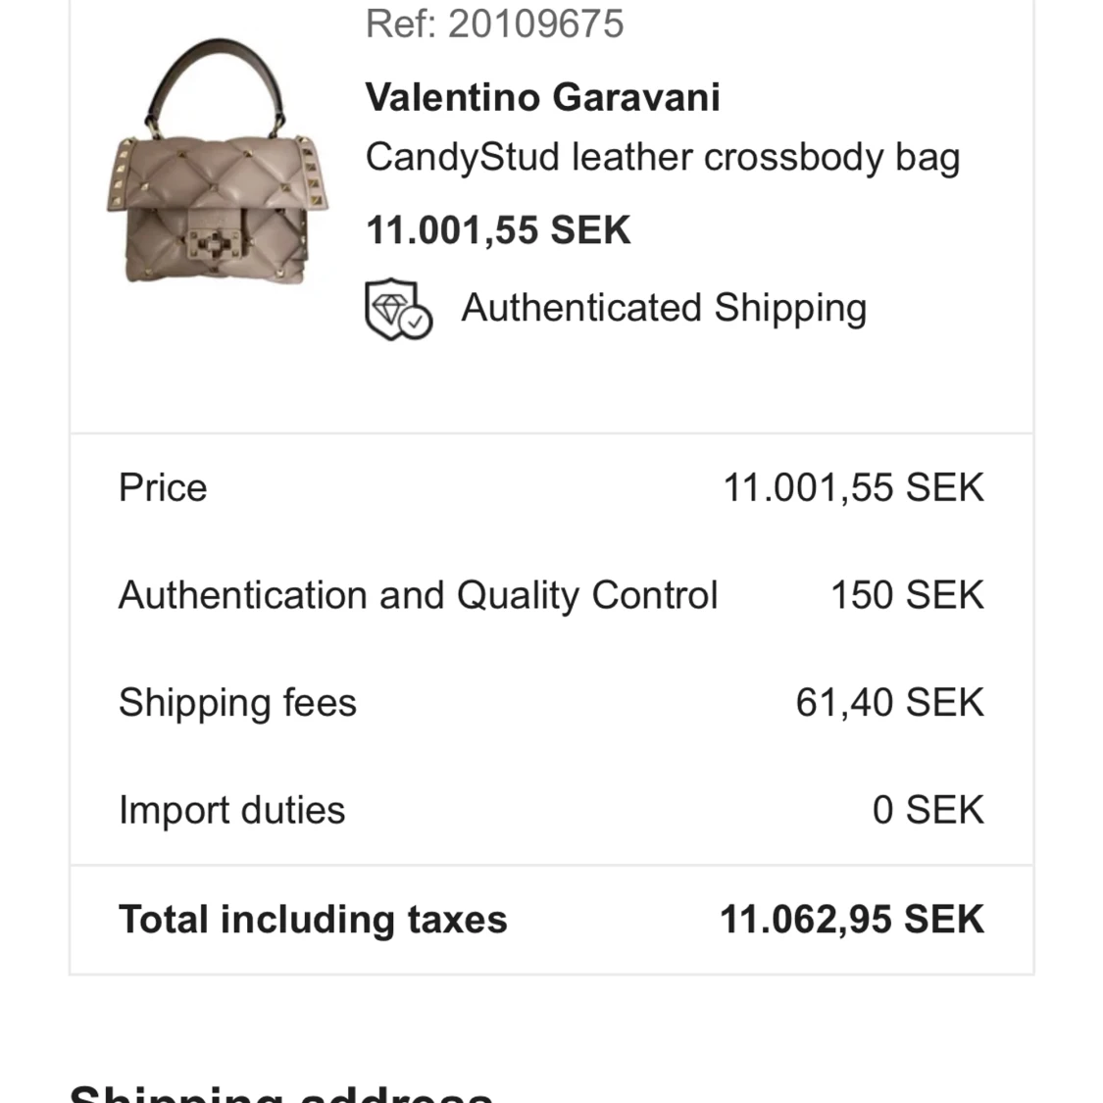Click the Ref: 20109675 reference number

[x=494, y=24]
